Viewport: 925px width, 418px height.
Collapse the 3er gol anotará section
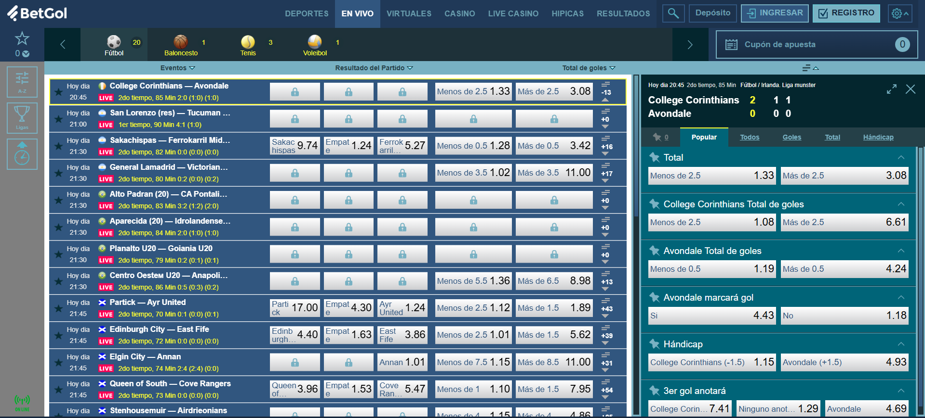(x=901, y=391)
